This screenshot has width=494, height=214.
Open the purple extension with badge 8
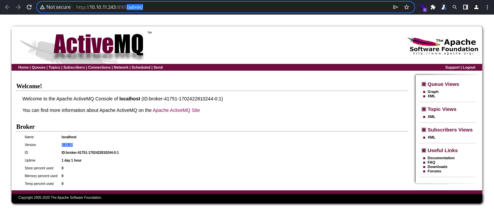[x=423, y=7]
